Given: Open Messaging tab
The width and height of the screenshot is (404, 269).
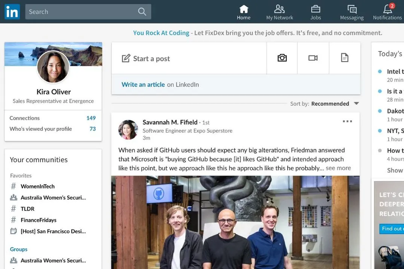Looking at the screenshot, I should tap(352, 12).
